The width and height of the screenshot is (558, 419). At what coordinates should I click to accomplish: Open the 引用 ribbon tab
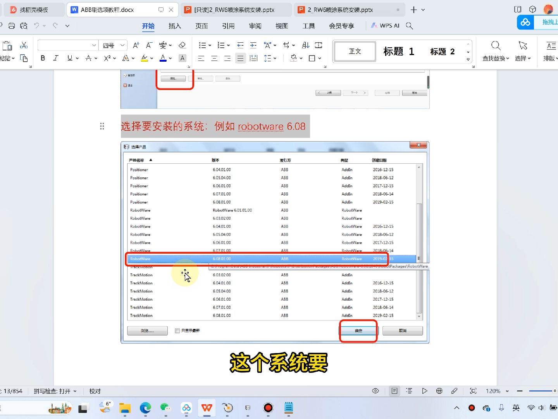tap(228, 26)
